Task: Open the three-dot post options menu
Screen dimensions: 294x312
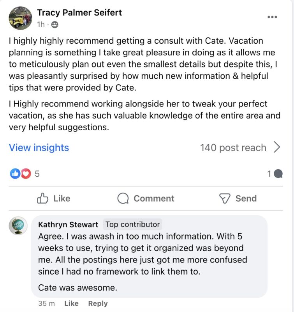Action: click(x=272, y=17)
